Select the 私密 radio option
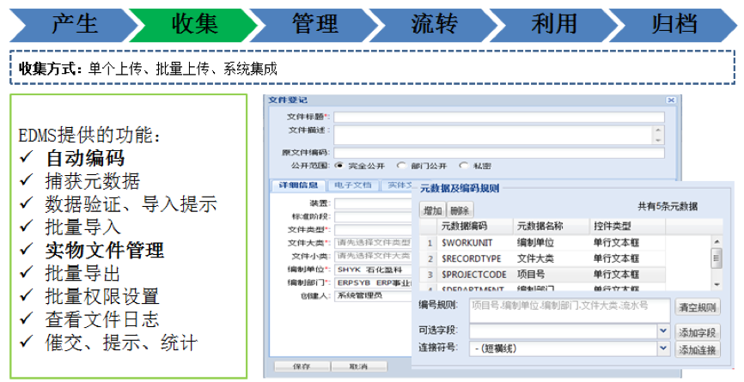744x382 pixels. (x=464, y=166)
